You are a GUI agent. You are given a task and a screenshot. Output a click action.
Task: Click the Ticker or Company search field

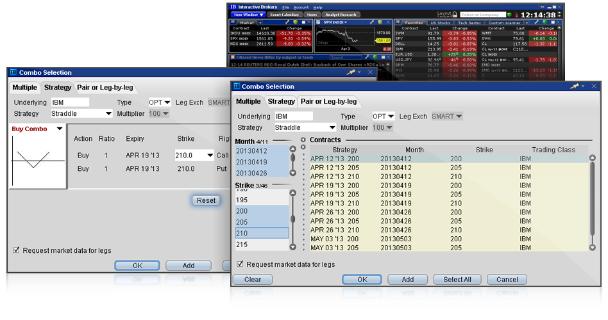click(x=483, y=15)
